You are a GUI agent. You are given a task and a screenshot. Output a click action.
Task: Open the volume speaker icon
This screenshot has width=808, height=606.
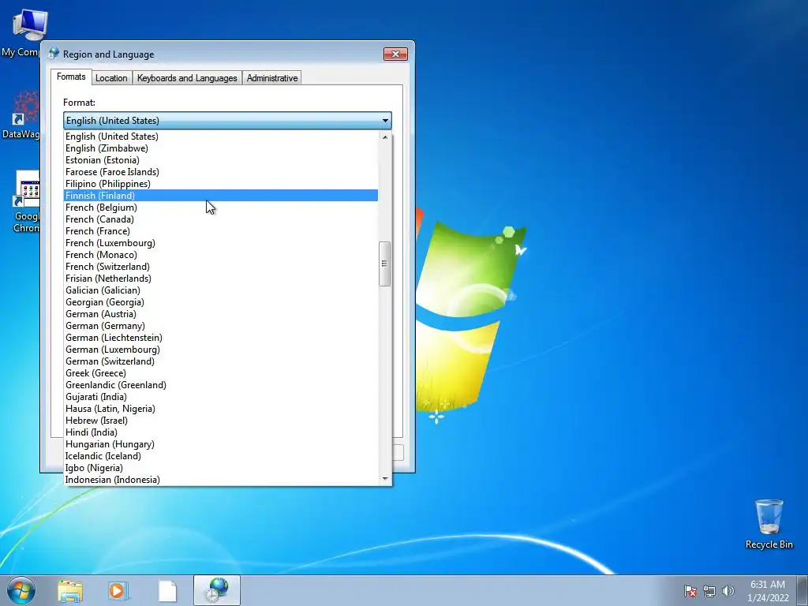pos(728,591)
